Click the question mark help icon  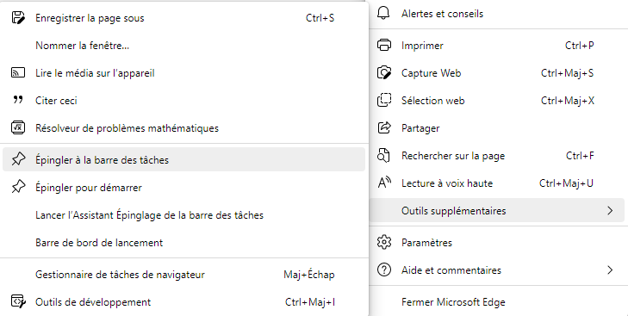[384, 270]
